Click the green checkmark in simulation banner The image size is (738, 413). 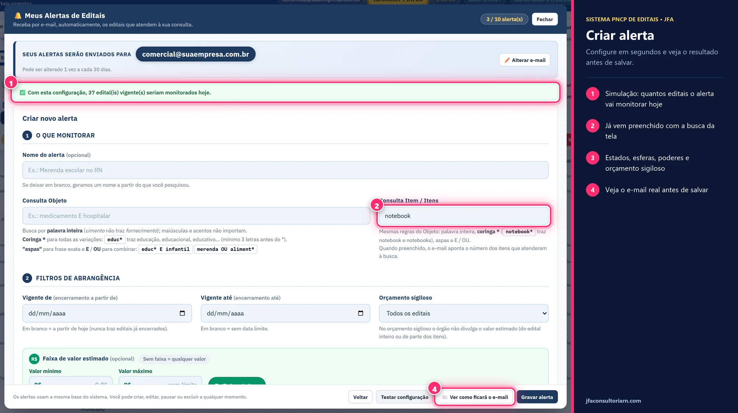23,93
